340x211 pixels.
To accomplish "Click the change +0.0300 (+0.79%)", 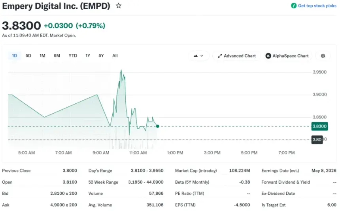I will (75, 26).
